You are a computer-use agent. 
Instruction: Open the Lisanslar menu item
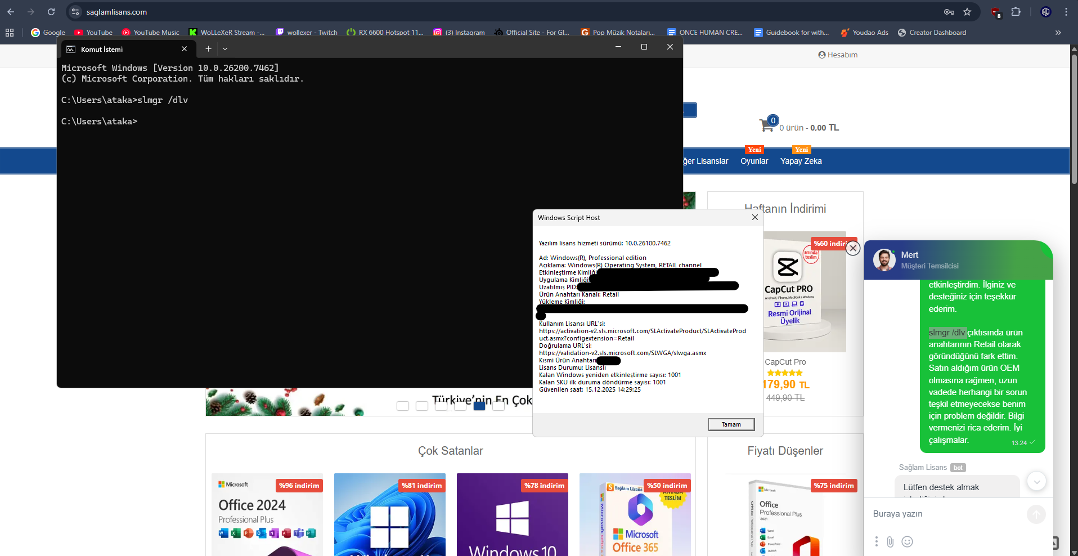[706, 161]
